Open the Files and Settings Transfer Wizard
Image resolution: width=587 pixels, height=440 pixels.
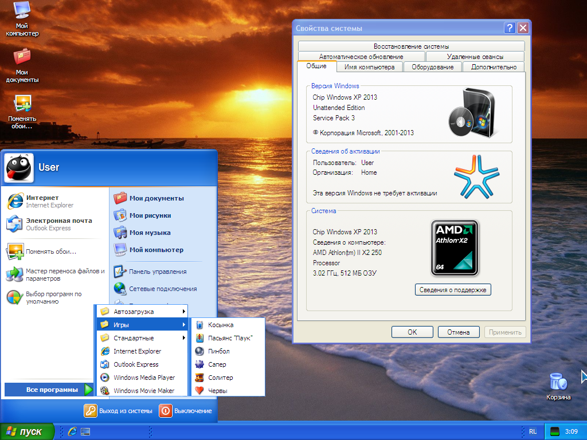click(56, 274)
